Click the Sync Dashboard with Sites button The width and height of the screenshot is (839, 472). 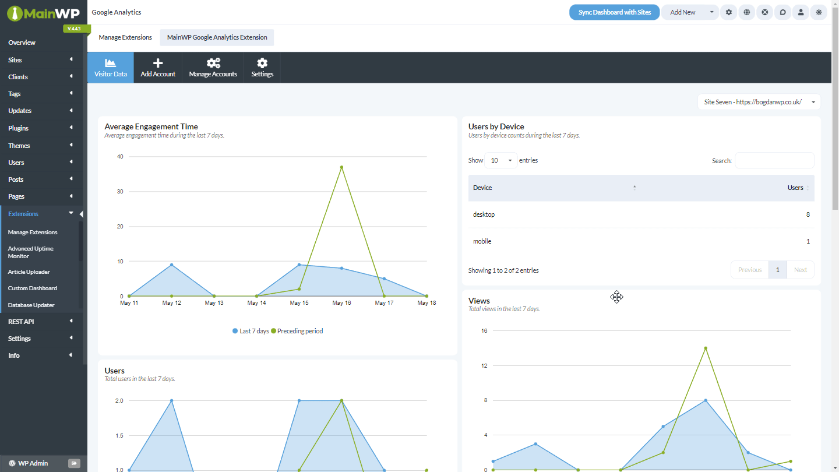click(x=614, y=12)
